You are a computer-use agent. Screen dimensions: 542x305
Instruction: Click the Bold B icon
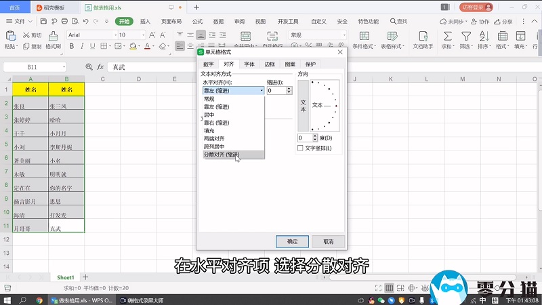point(71,47)
